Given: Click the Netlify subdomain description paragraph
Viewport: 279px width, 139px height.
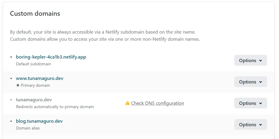Looking at the screenshot, I should (x=105, y=35).
